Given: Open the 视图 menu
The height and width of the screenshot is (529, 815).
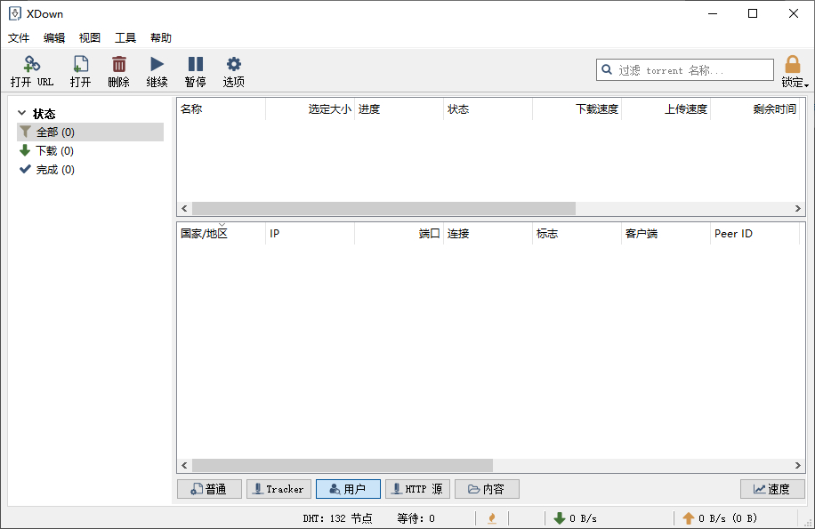Looking at the screenshot, I should [x=89, y=38].
